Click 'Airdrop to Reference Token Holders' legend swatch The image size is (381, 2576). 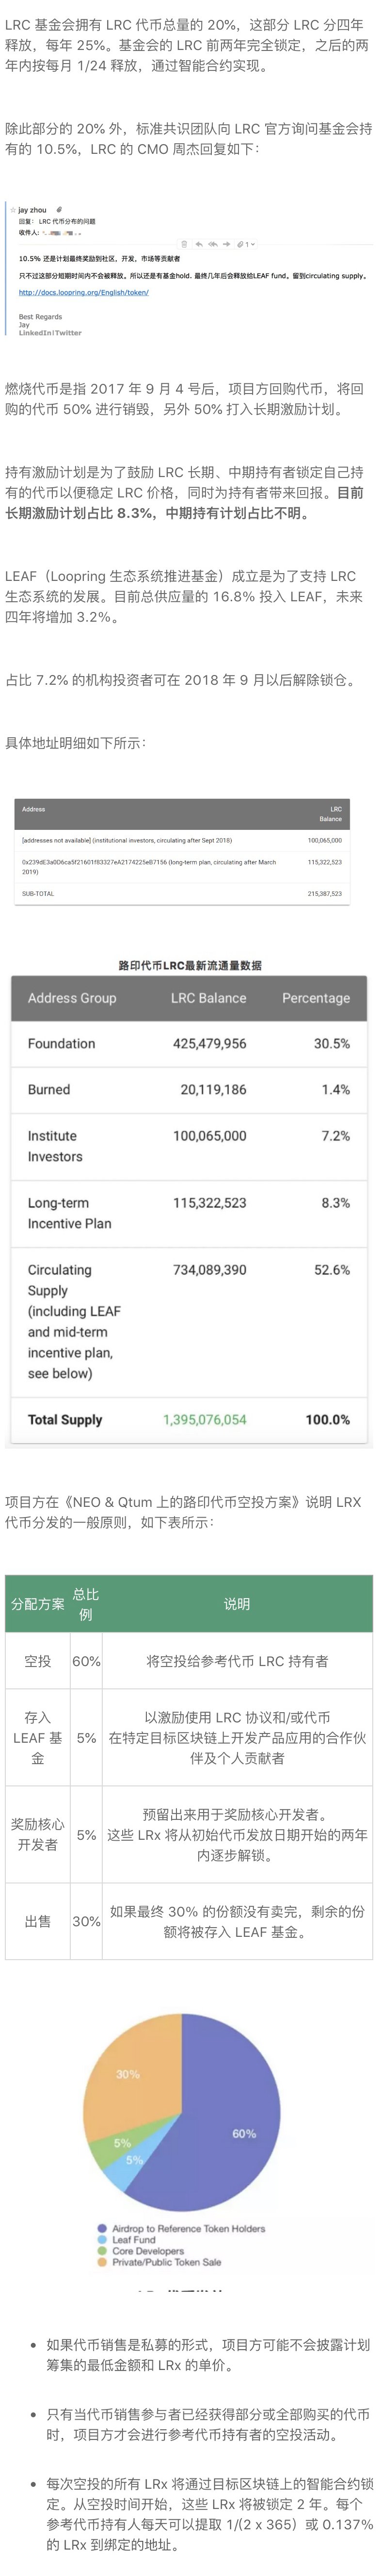pyautogui.click(x=102, y=2228)
